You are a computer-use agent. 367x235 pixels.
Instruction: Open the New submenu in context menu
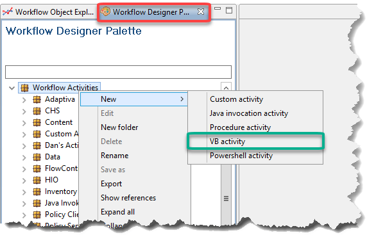point(134,99)
